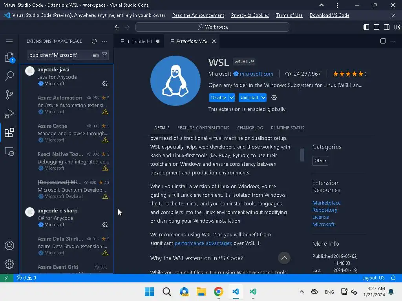Click the star rating of WSL

coord(349,74)
